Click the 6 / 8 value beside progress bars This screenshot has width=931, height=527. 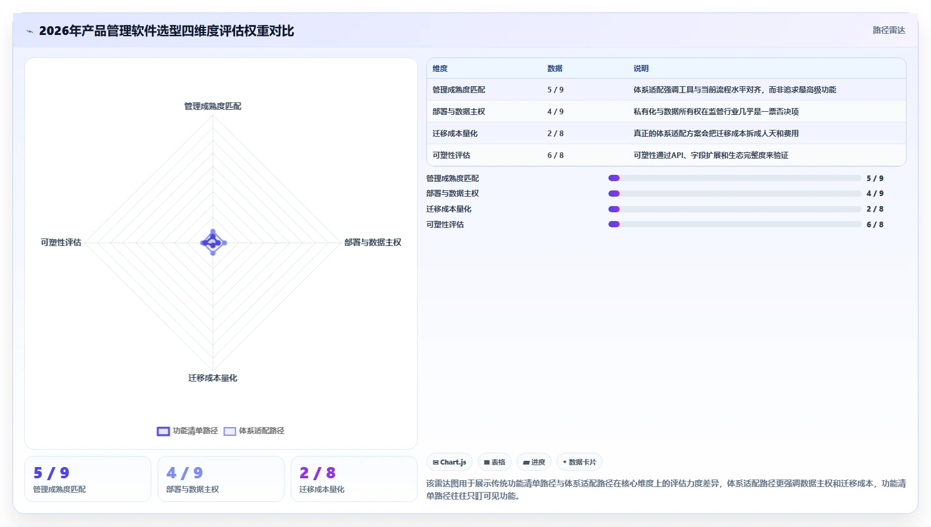[875, 224]
